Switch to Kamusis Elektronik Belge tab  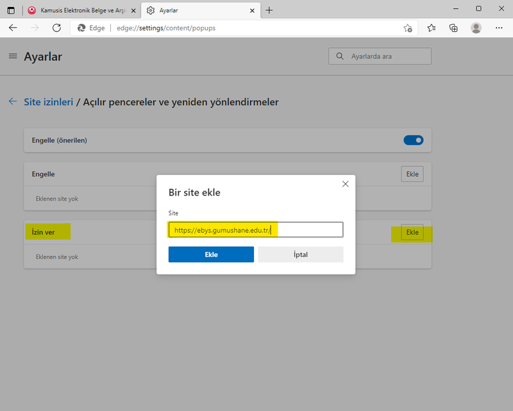click(x=77, y=10)
